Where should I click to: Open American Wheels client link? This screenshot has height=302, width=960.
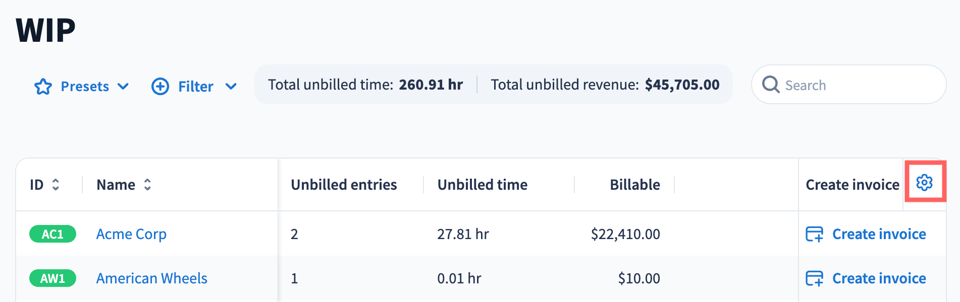click(x=152, y=278)
